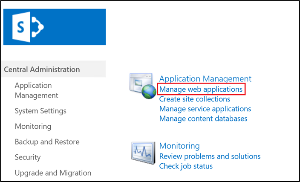300x182 pixels.
Task: Open the Check job status link
Action: tap(185, 166)
